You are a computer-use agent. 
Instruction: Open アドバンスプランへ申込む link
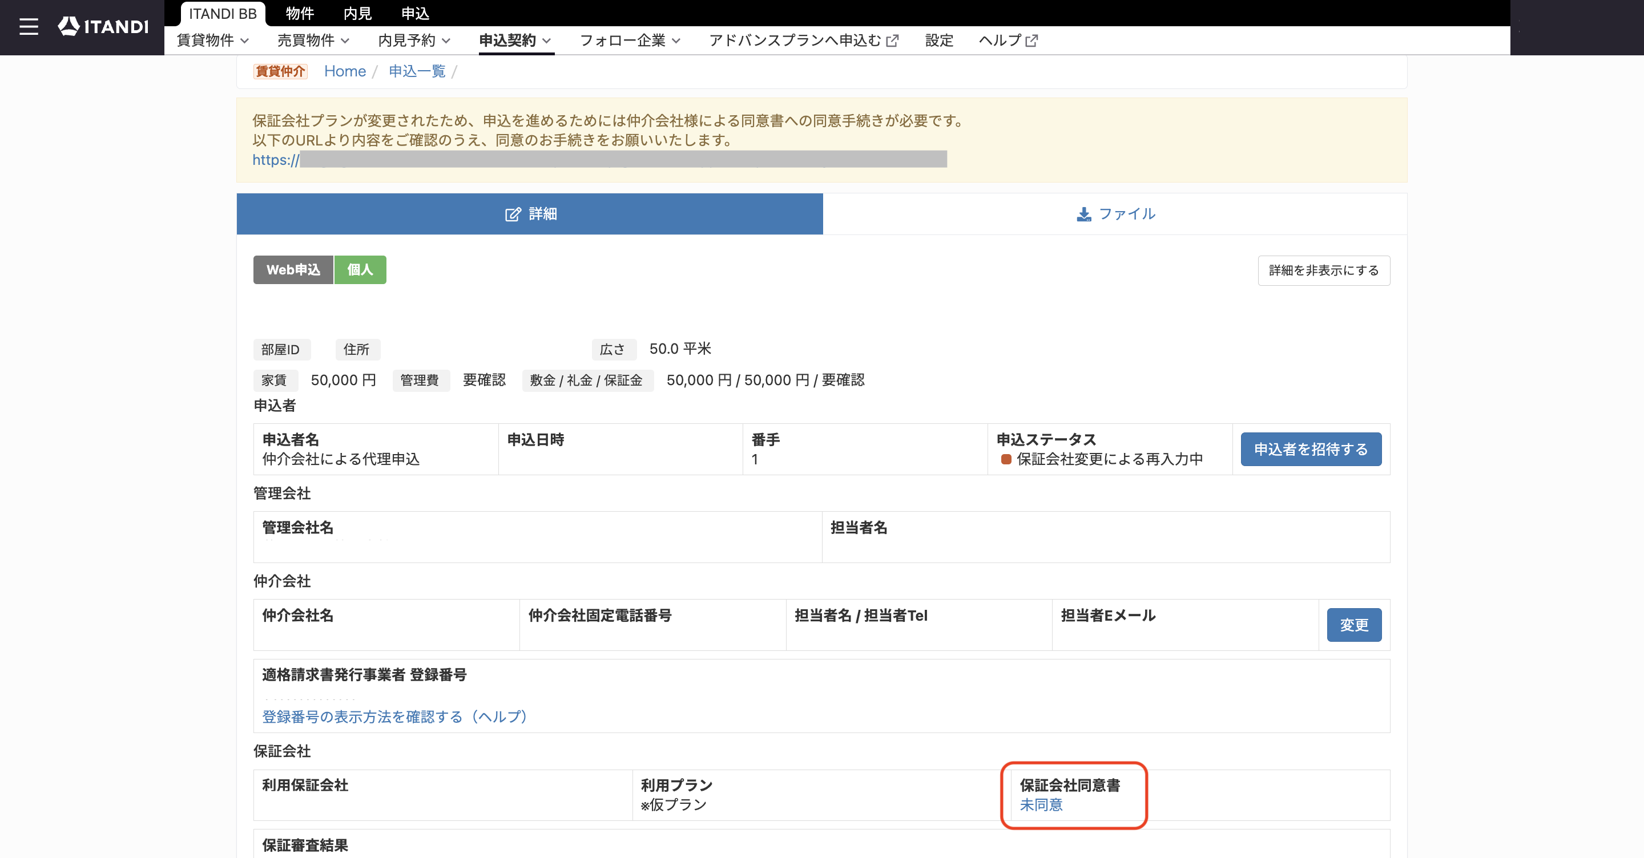point(804,40)
